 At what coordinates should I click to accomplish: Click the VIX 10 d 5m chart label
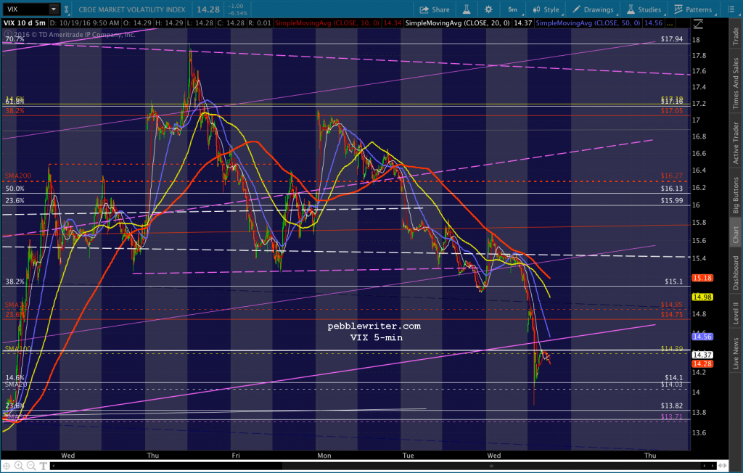click(25, 22)
